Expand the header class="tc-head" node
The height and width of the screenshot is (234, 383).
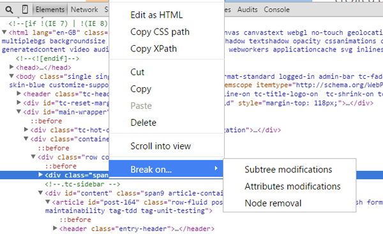[x=19, y=93]
